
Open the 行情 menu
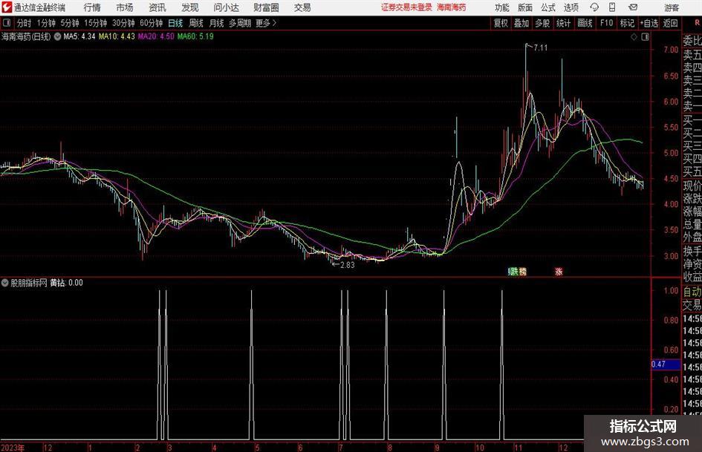click(x=92, y=7)
